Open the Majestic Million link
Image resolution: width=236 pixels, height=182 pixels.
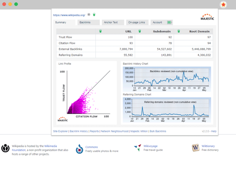click(x=139, y=131)
